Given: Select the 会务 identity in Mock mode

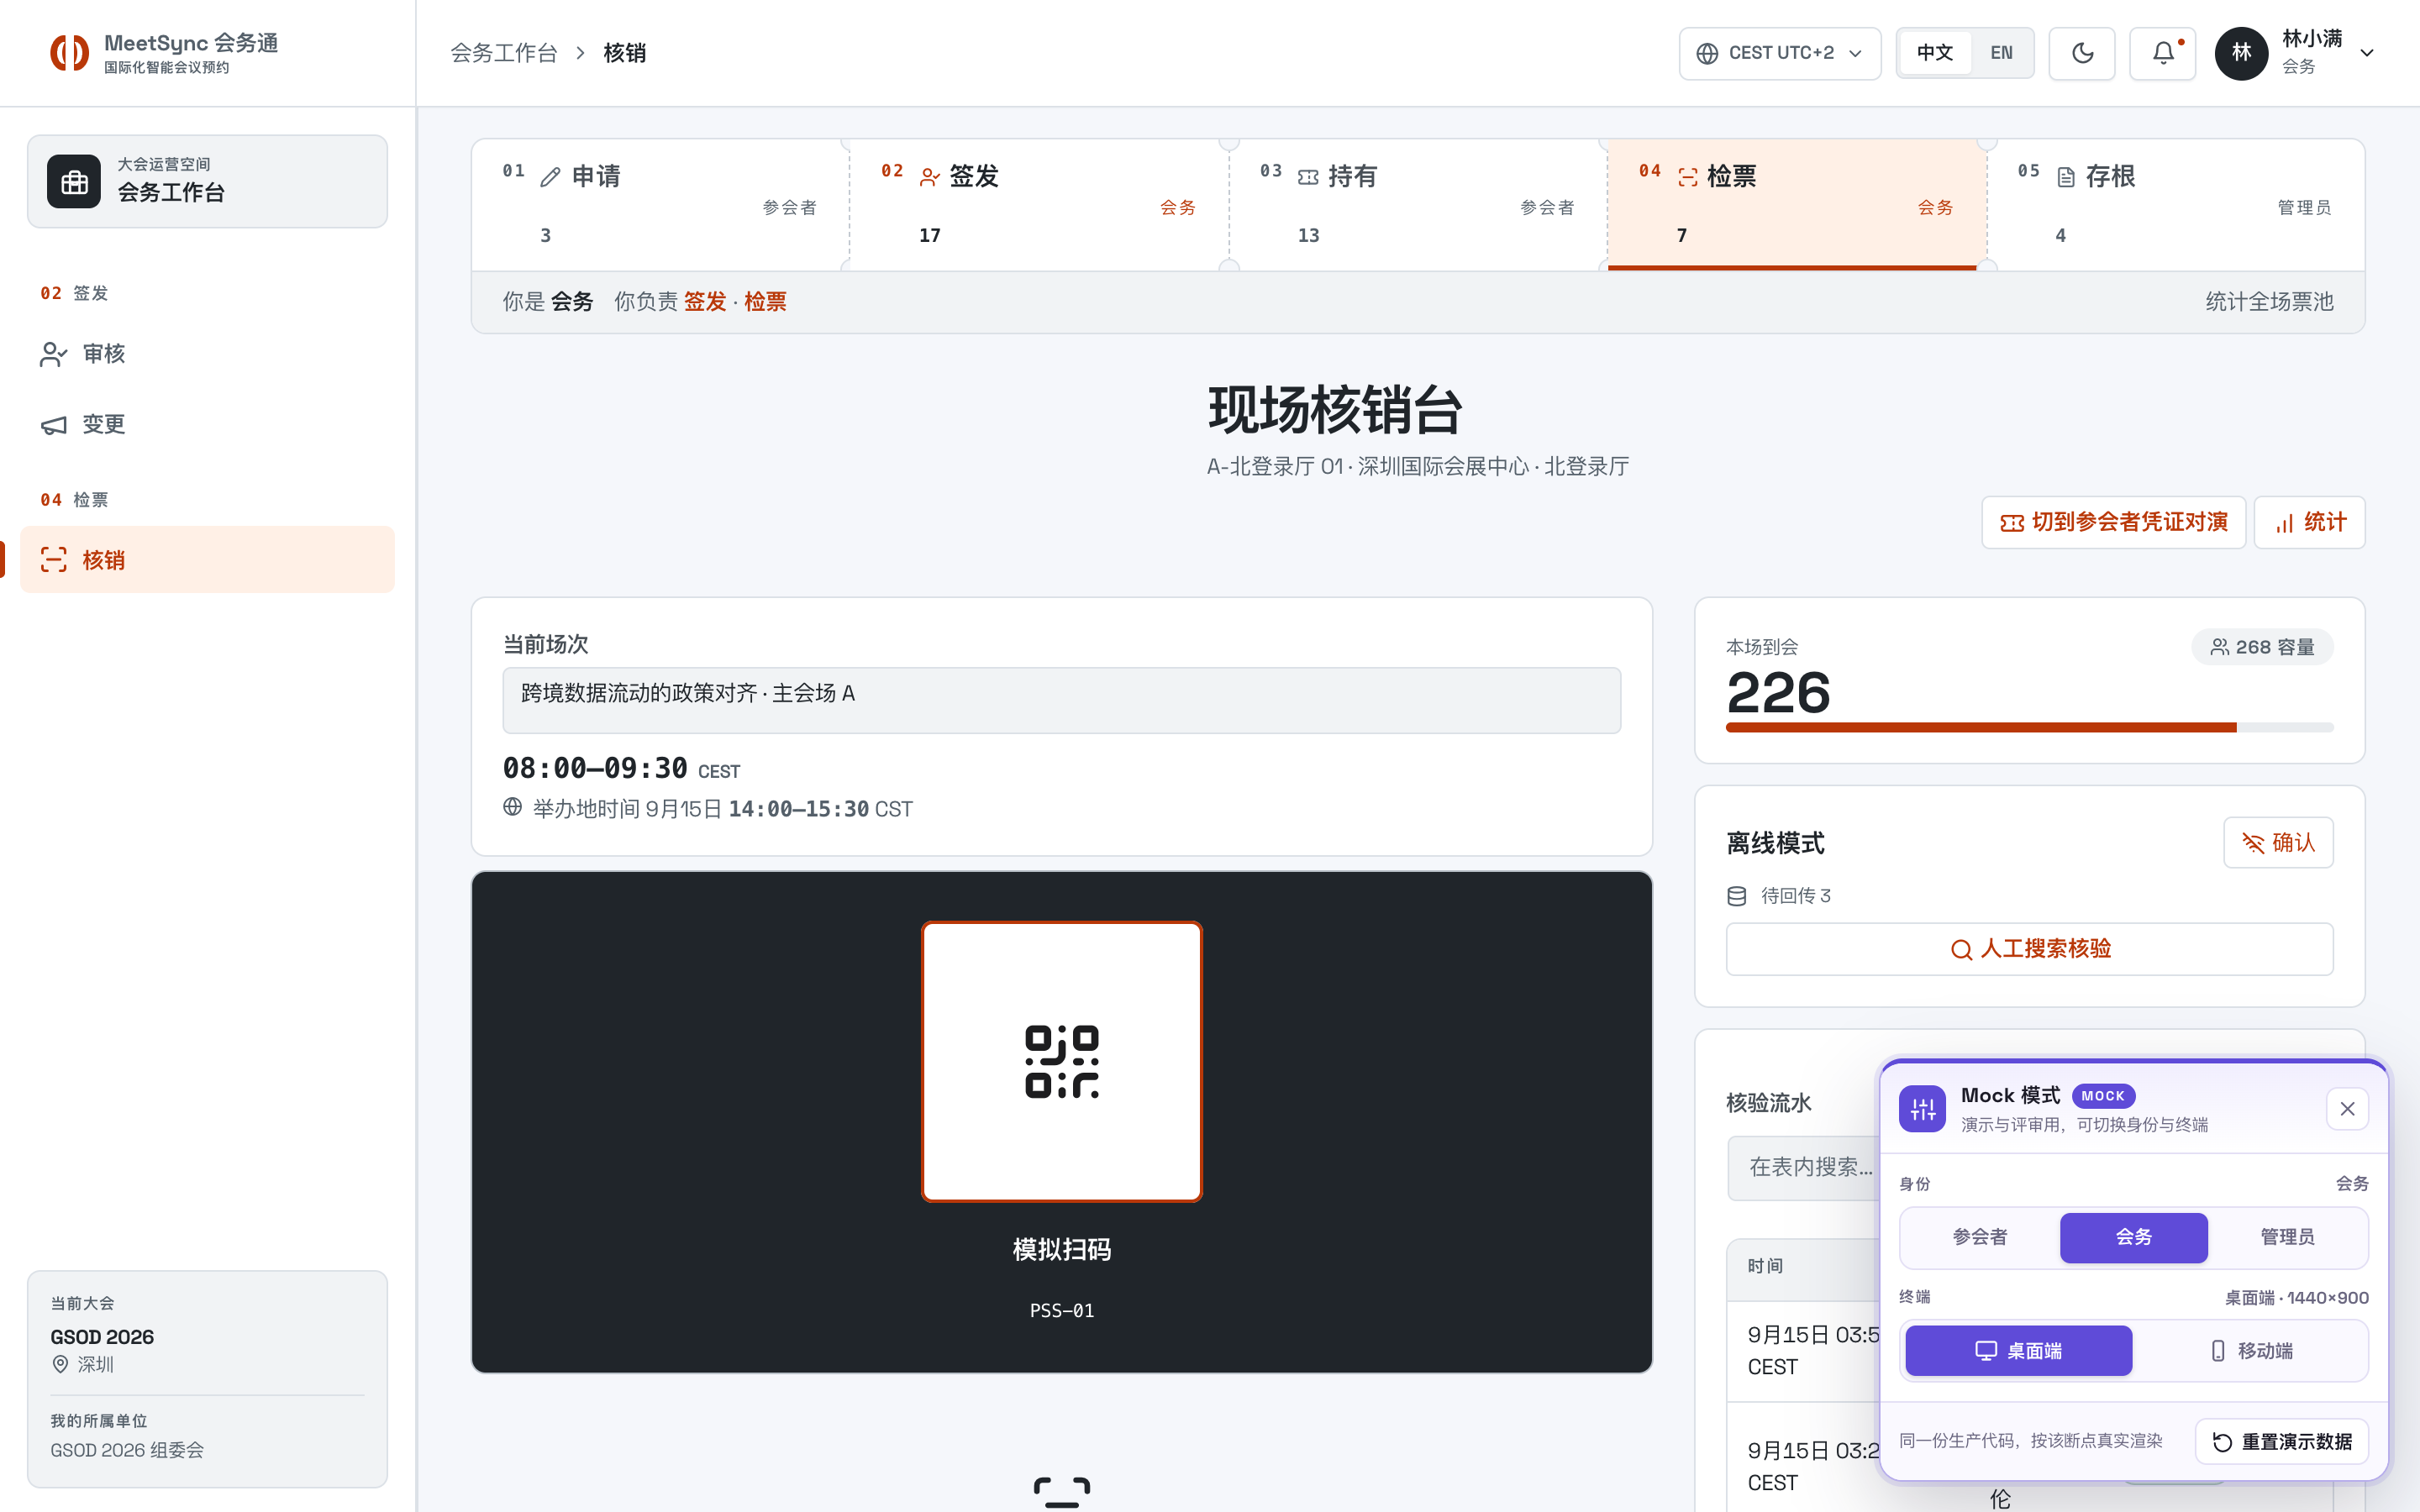Looking at the screenshot, I should pos(2133,1237).
